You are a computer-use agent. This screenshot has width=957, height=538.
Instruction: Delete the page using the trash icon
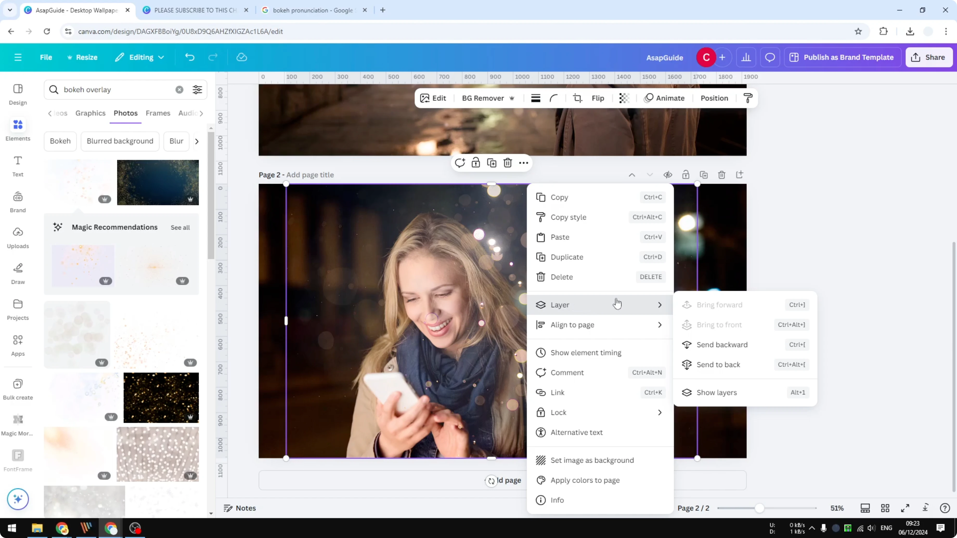point(721,174)
